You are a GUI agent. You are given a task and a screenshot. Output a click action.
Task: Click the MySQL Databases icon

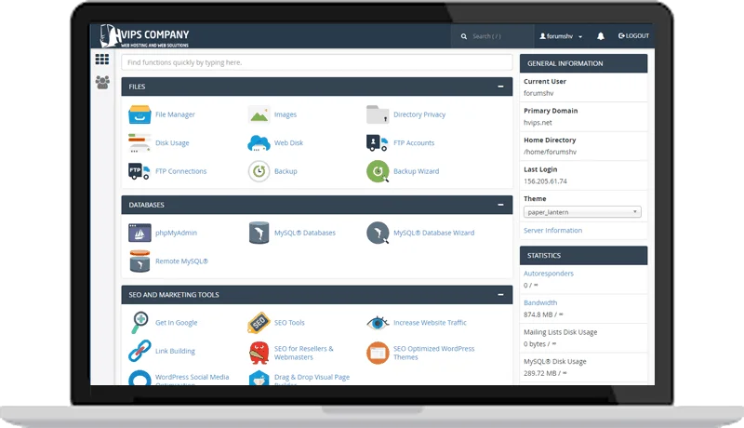pyautogui.click(x=259, y=233)
